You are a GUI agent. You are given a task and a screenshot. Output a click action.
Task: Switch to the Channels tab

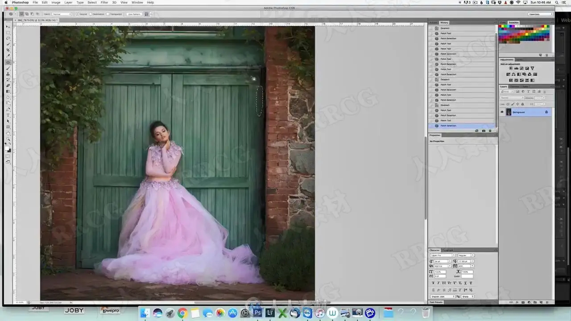[x=514, y=86]
